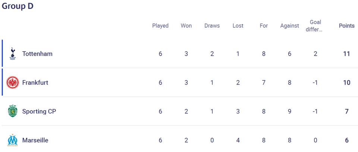This screenshot has width=358, height=152.
Task: Click the Draws column header
Action: (x=212, y=26)
